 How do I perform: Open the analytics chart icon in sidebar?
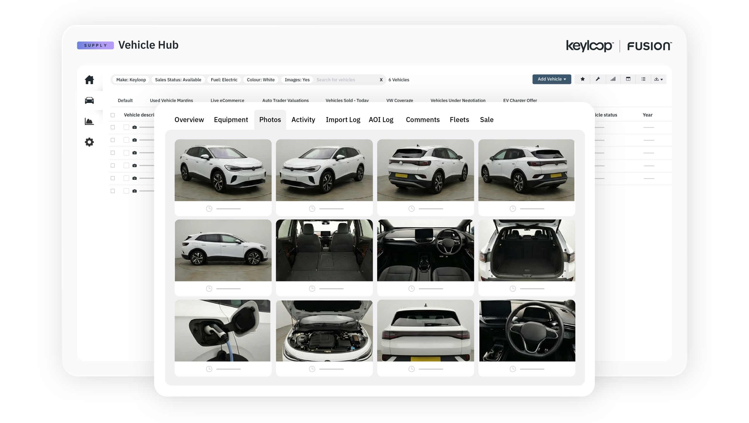point(89,121)
